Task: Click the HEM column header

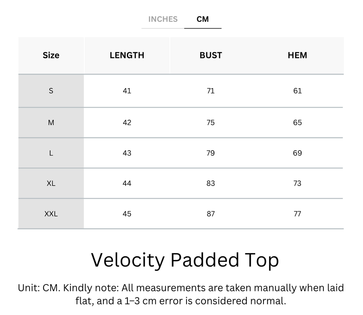Action: coord(297,55)
